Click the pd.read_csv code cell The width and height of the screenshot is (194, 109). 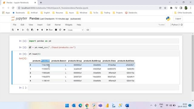103,47
